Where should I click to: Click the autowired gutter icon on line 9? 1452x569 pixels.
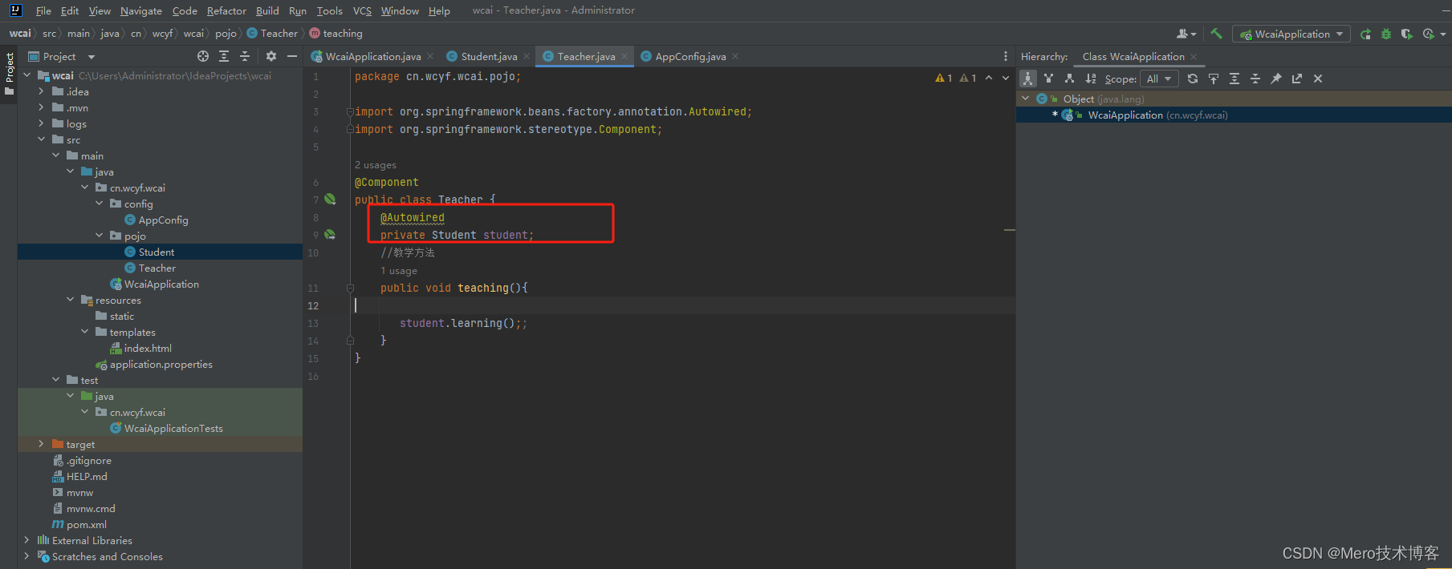click(x=330, y=235)
